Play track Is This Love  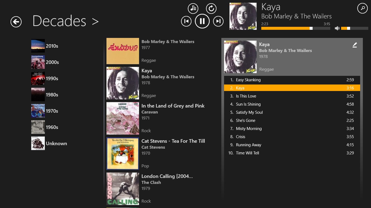246,96
